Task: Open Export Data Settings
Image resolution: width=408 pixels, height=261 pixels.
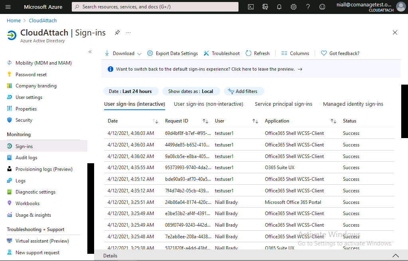Action: tap(173, 53)
